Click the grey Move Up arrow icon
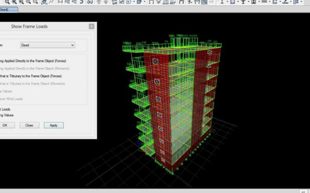Image resolution: width=310 pixels, height=193 pixels. click(x=98, y=2)
